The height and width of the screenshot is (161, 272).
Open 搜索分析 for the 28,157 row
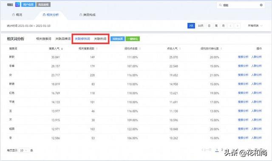pyautogui.click(x=243, y=66)
